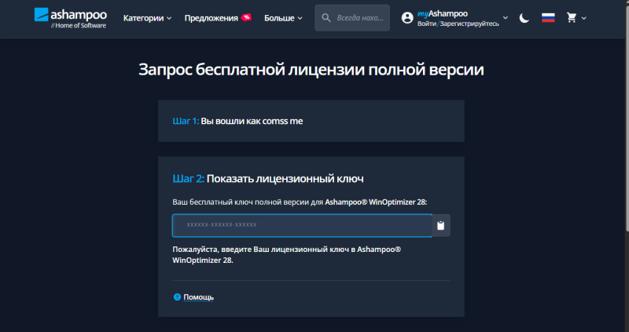Focus the site search field
The height and width of the screenshot is (332, 629).
352,18
